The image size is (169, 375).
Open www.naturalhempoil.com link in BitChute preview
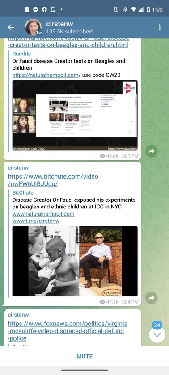click(43, 214)
